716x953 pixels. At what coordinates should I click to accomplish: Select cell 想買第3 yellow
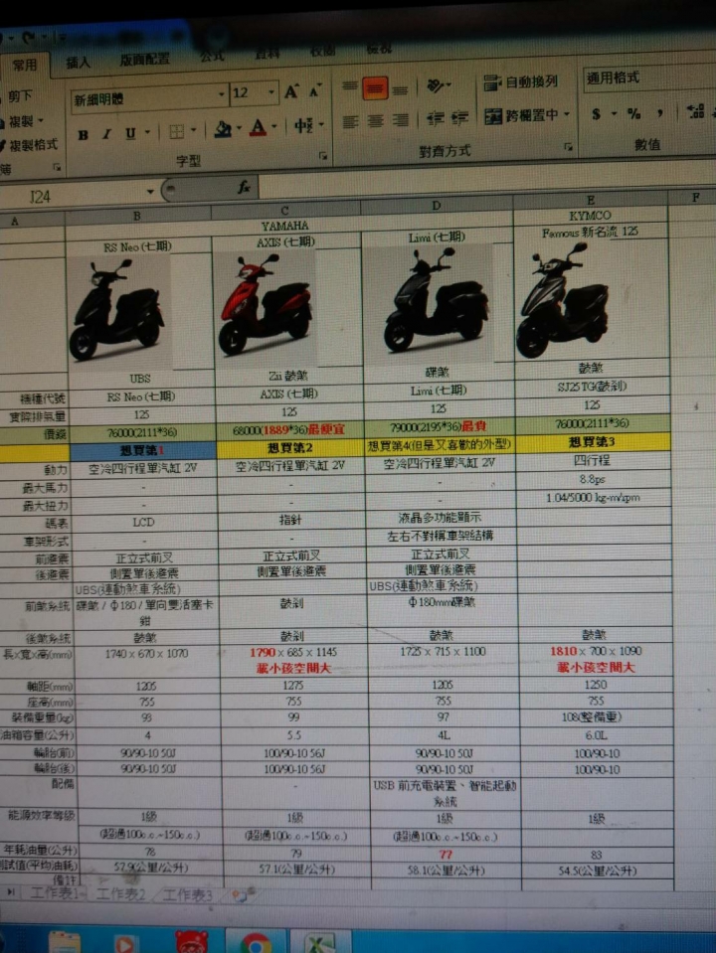pyautogui.click(x=593, y=441)
